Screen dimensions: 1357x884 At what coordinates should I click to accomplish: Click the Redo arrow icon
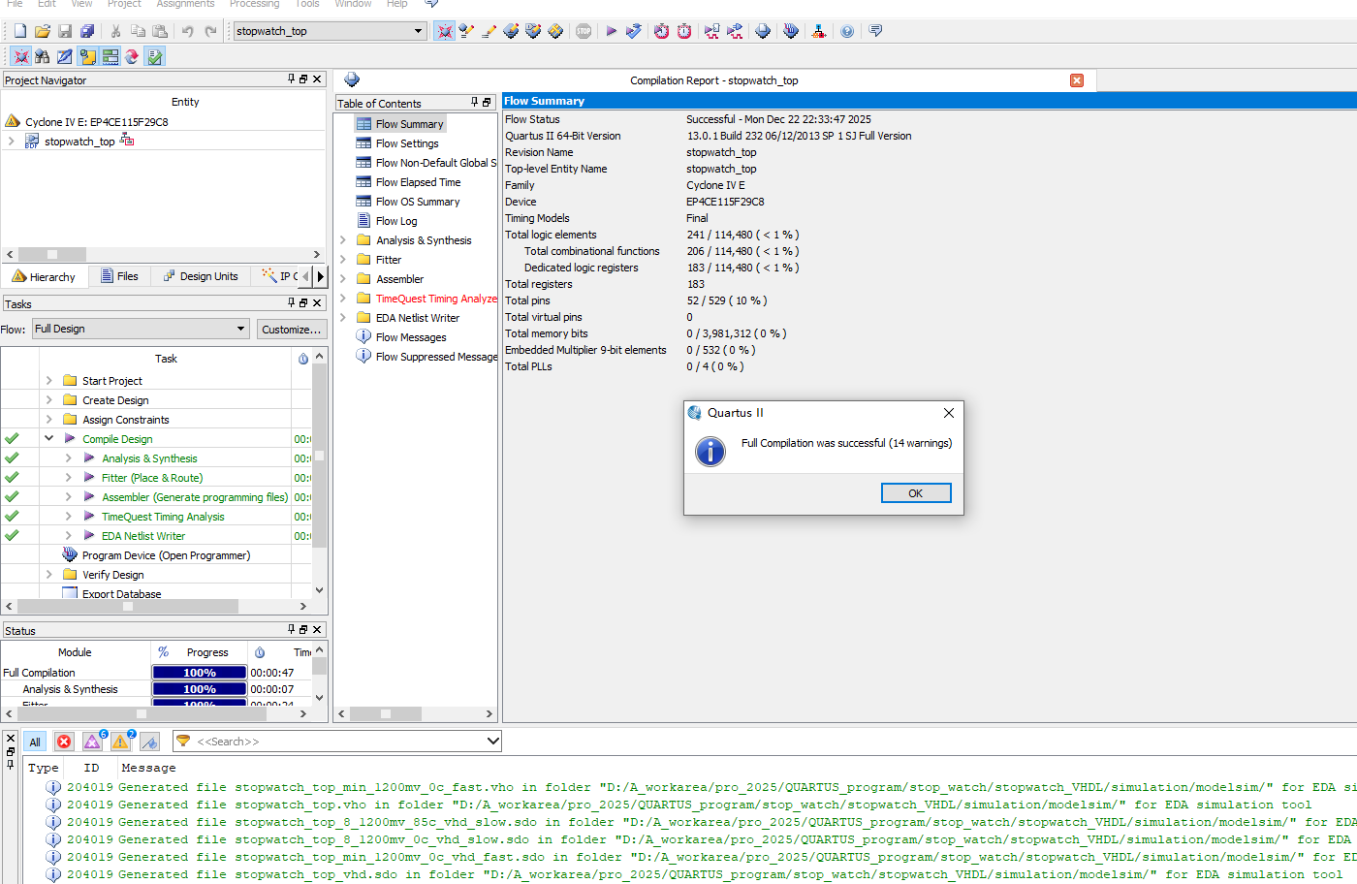pos(210,31)
